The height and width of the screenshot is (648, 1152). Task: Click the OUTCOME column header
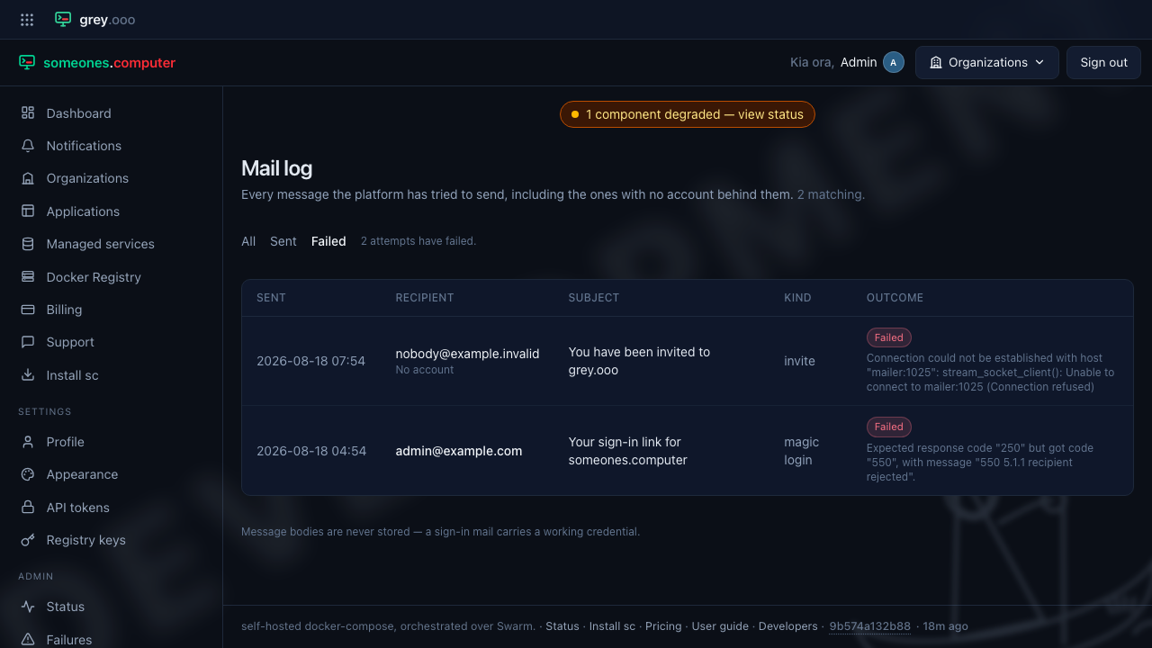click(895, 298)
